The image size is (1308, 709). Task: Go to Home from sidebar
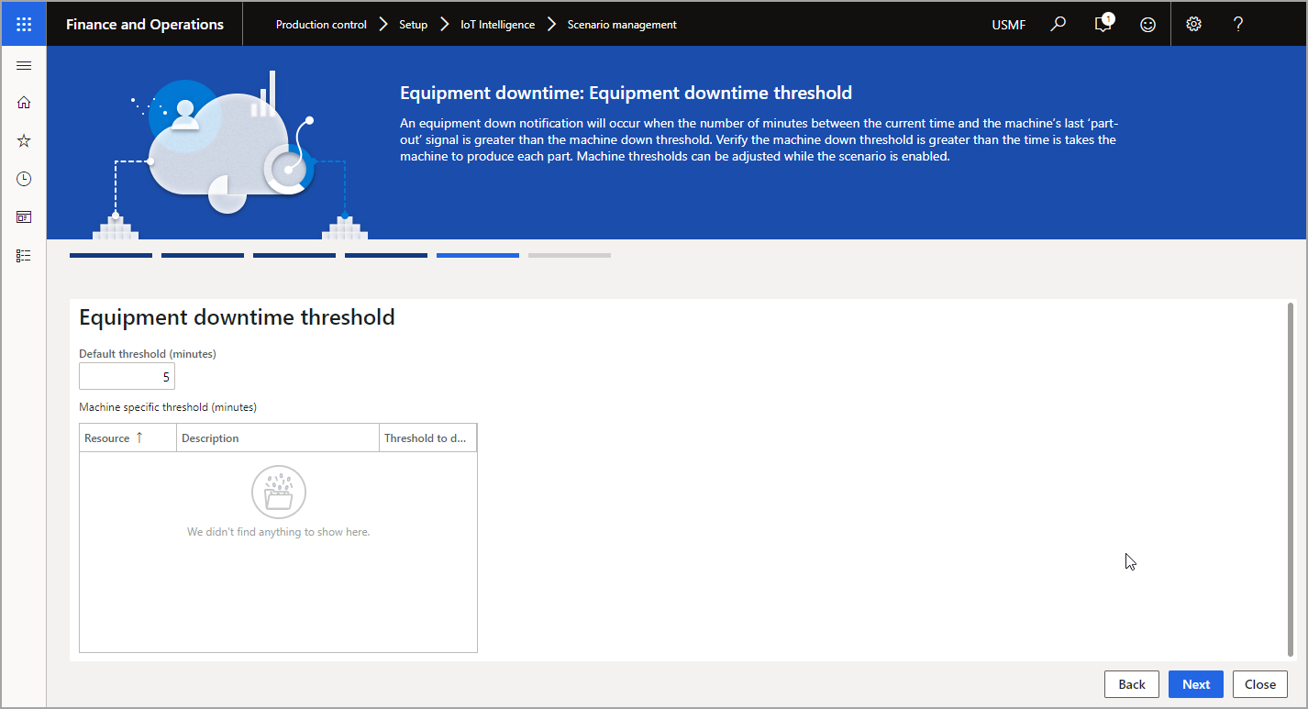pyautogui.click(x=24, y=103)
